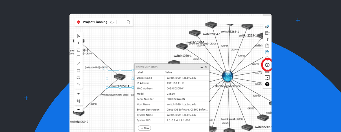The image size is (341, 132).
Task: Click the overlapping circles icon
Action: click(x=78, y=94)
